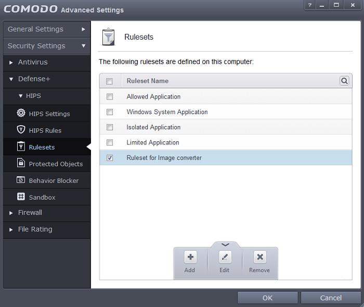364x307 pixels.
Task: Collapse the HIPS subtree arrow
Action: click(x=21, y=96)
